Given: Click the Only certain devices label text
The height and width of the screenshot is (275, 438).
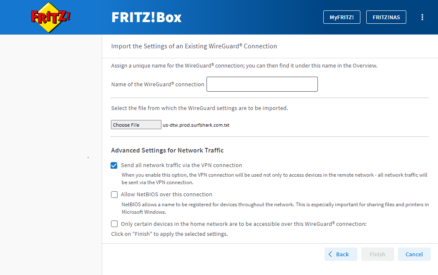Looking at the screenshot, I should coord(244,224).
